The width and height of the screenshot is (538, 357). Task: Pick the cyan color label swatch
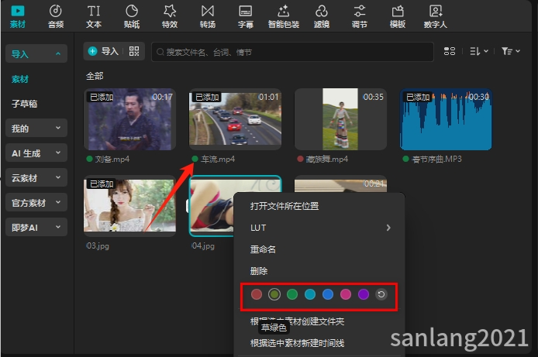310,294
